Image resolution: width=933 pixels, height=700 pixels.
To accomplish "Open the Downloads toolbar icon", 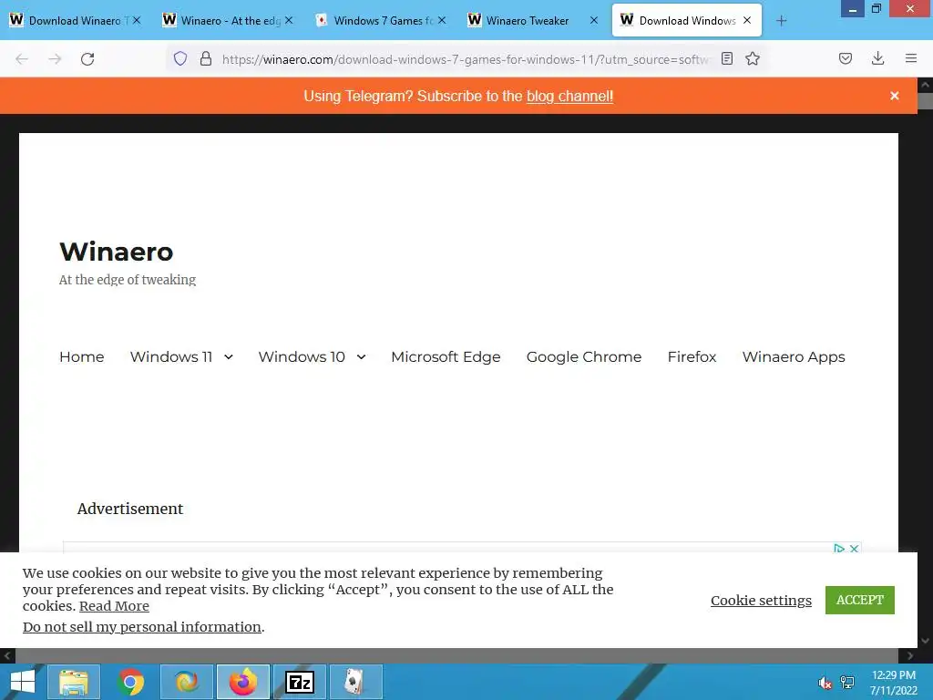I will [877, 58].
